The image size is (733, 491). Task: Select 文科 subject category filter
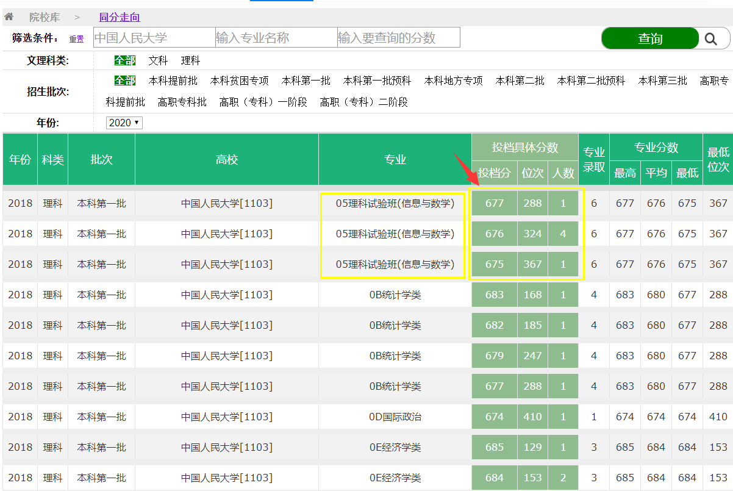tap(158, 61)
